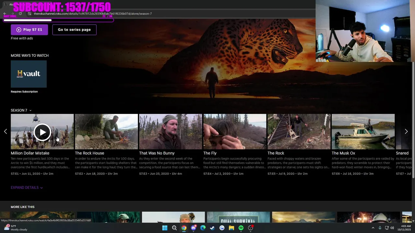Image resolution: width=415 pixels, height=233 pixels.
Task: Expand the SEASON 7 dropdown
Action: (x=21, y=110)
